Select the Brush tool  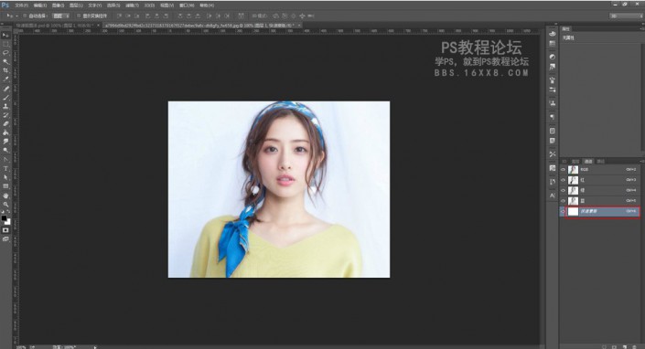click(5, 98)
